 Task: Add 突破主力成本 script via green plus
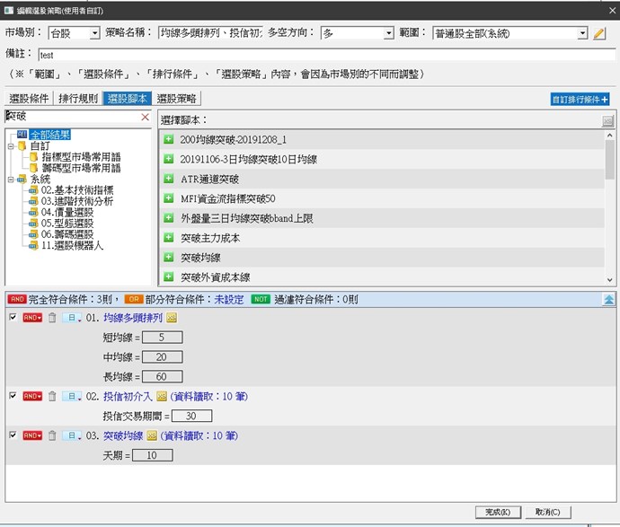click(168, 238)
